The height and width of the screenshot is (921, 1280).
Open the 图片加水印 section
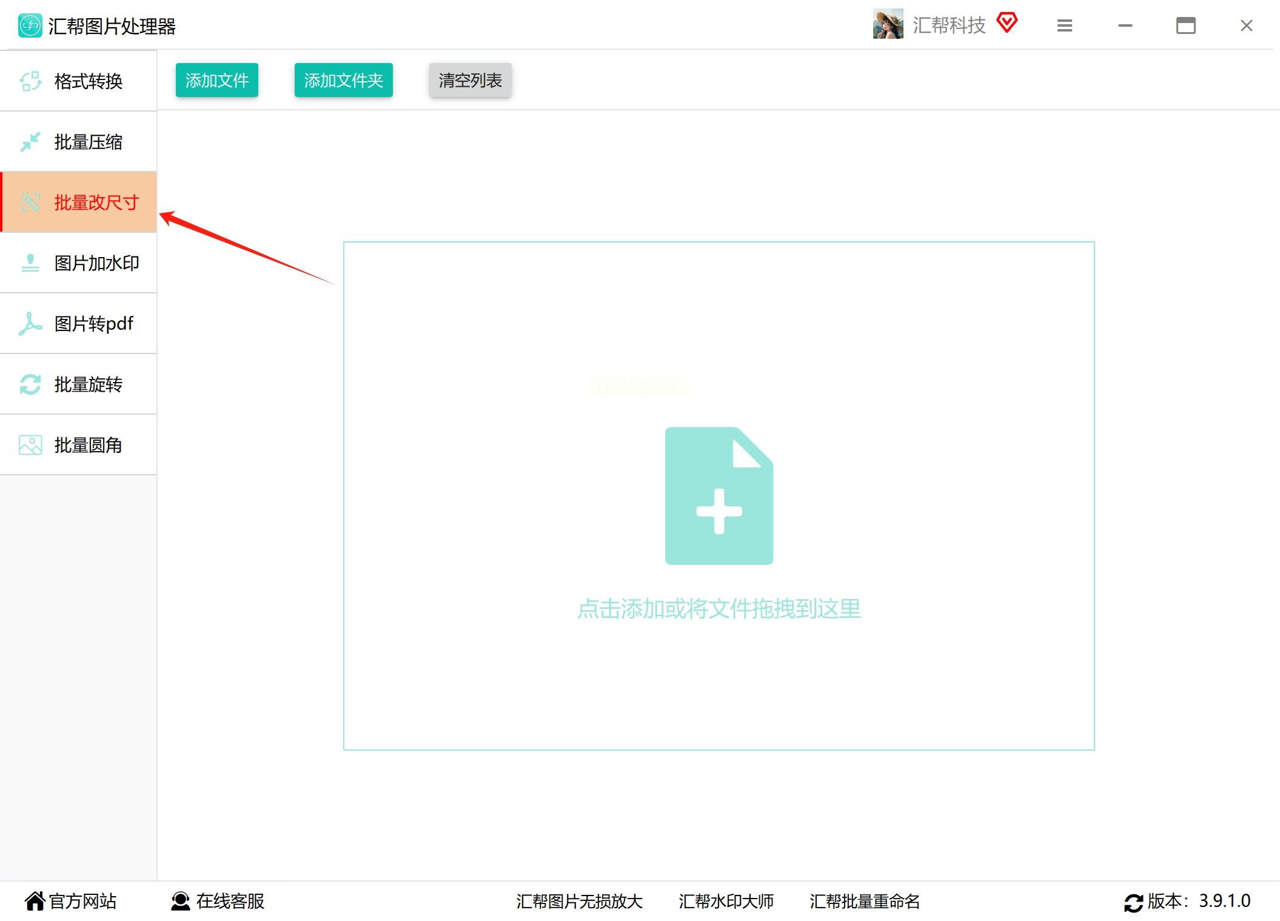click(96, 263)
